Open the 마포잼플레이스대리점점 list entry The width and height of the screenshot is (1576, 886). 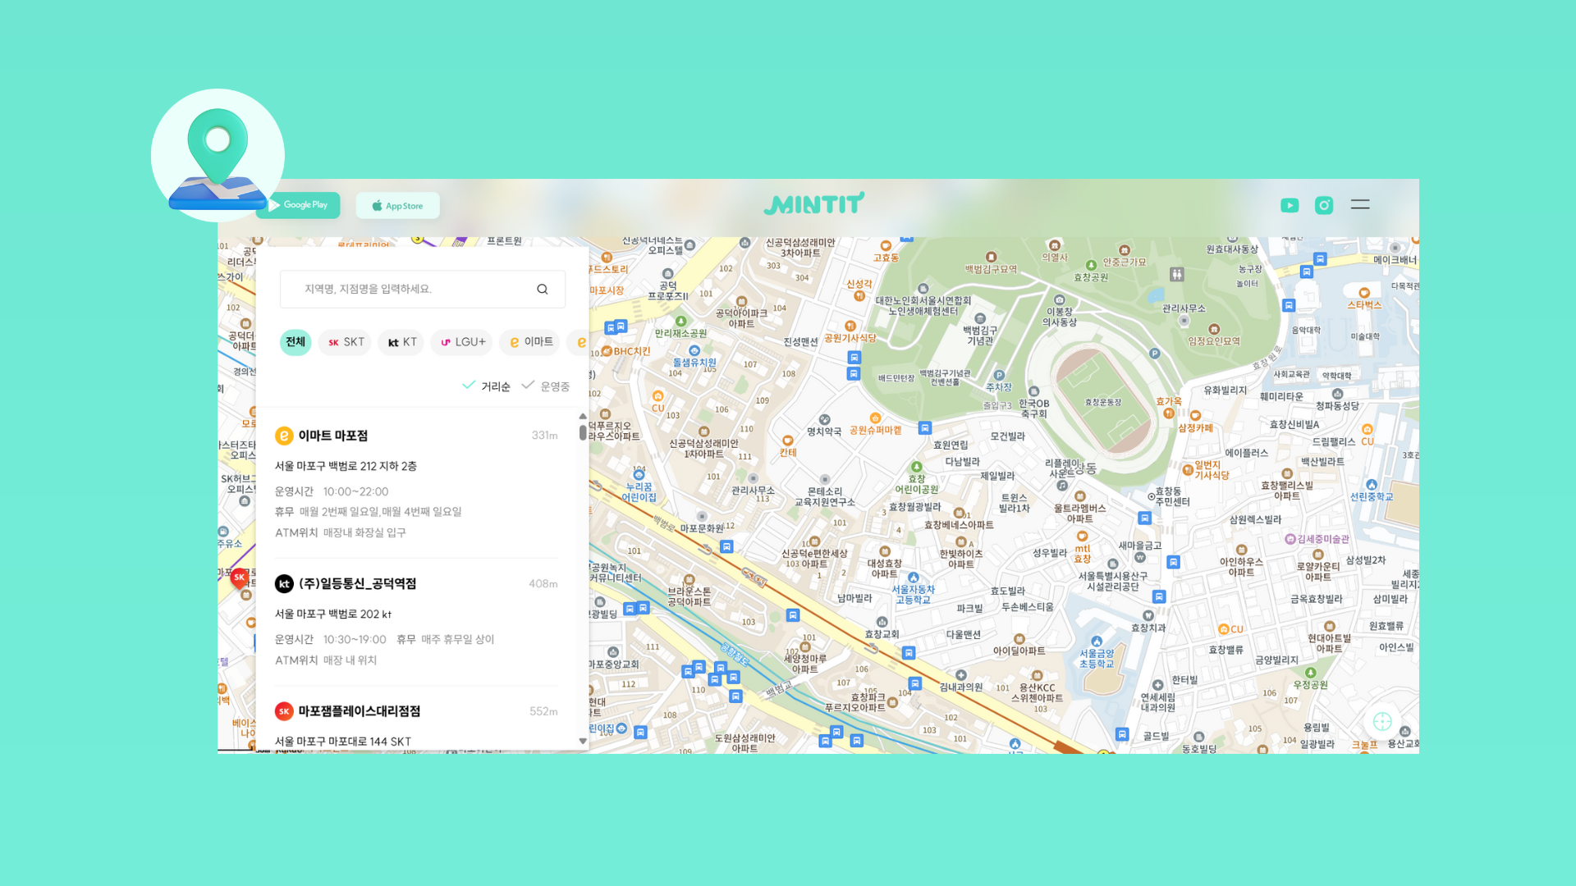[x=416, y=724]
